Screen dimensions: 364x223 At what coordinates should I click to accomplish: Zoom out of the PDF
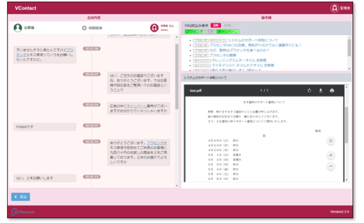[x=331, y=166]
